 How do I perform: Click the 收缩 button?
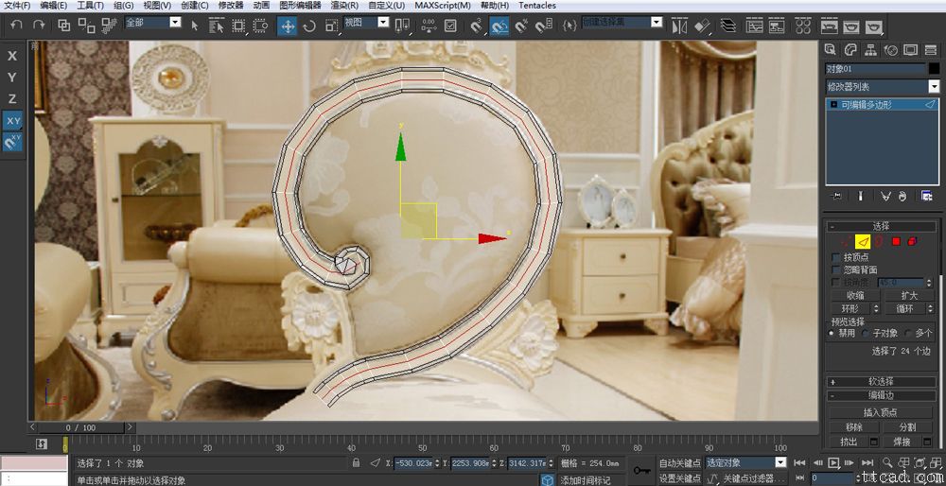[x=855, y=295]
